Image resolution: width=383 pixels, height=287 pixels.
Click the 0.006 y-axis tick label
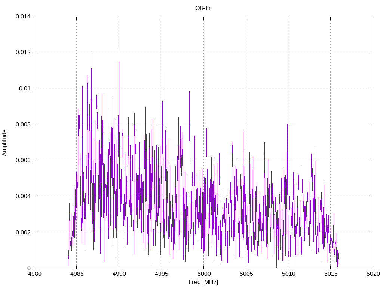click(x=23, y=161)
